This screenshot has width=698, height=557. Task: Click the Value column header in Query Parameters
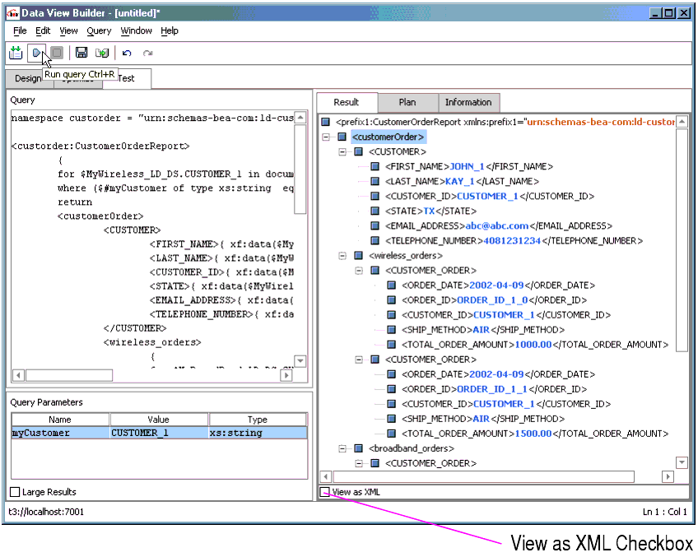coord(159,420)
